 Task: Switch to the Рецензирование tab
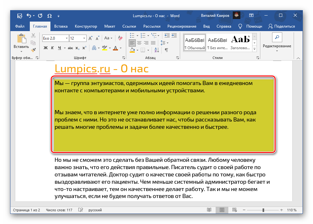[x=182, y=26]
